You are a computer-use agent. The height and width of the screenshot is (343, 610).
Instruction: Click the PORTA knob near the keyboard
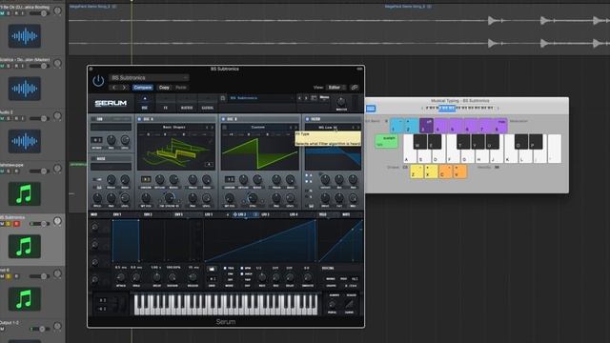coord(333,305)
